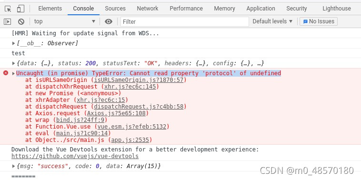Viewport: 361px width, 180px height.
Task: Open the Default levels dropdown
Action: (x=272, y=21)
